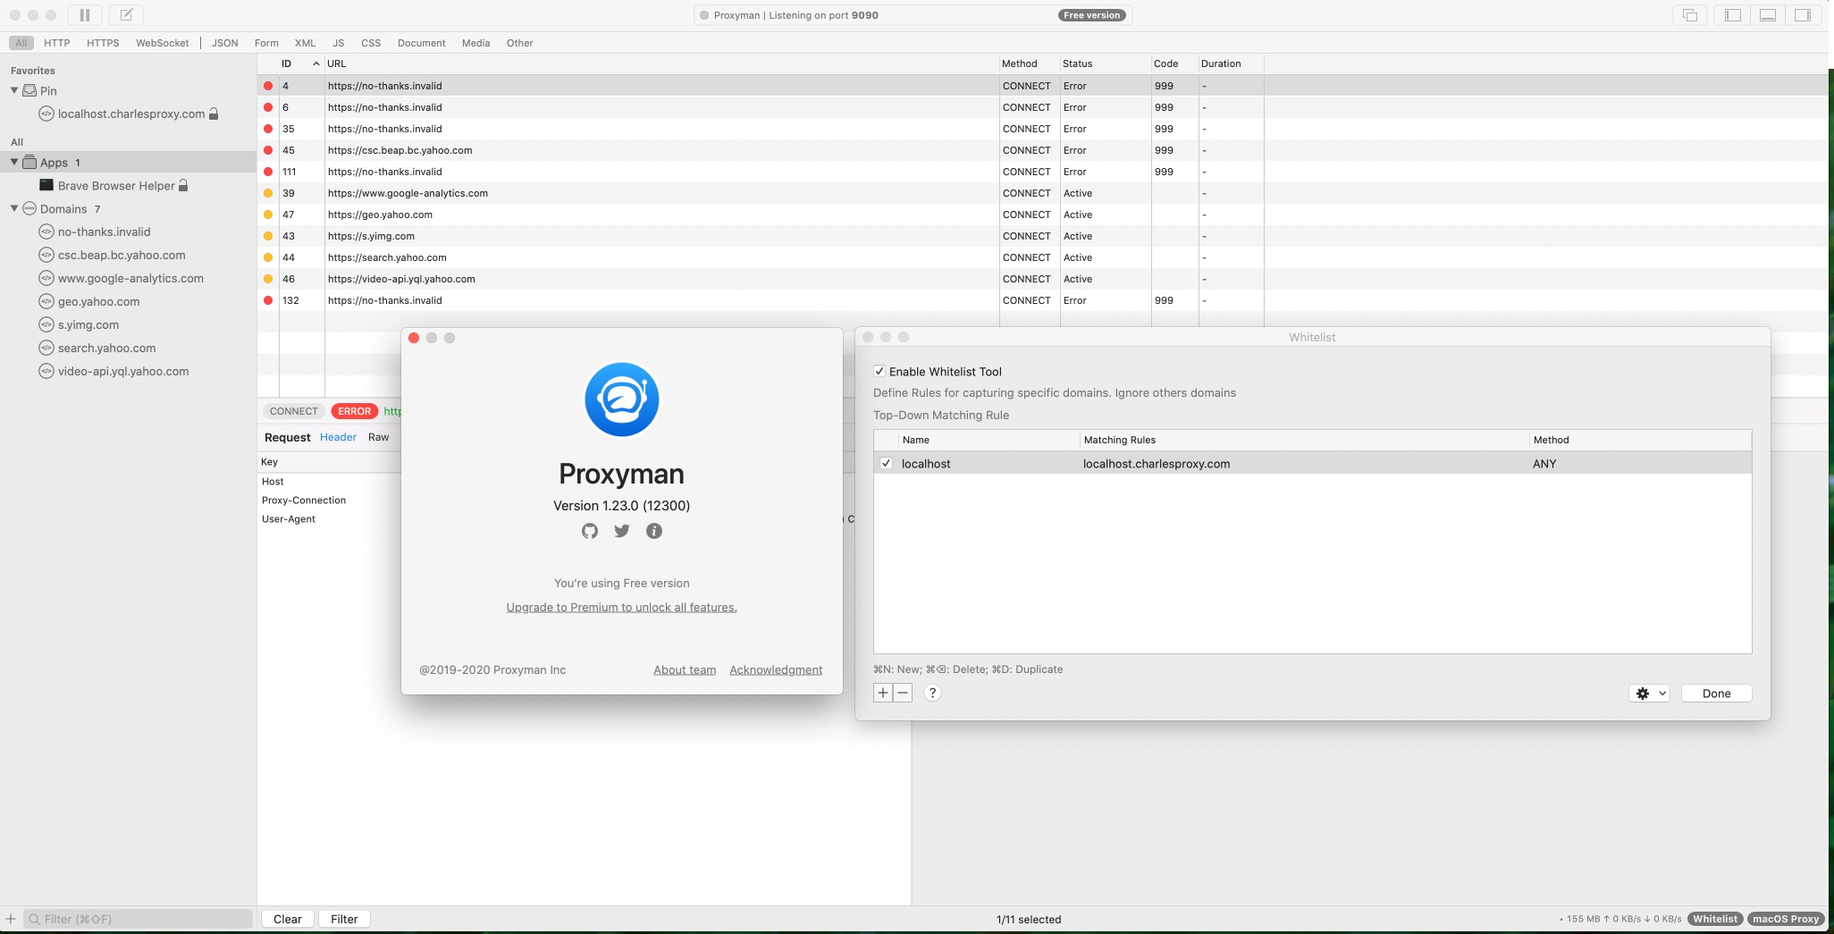This screenshot has height=934, width=1834.
Task: Click the Duration column header
Action: click(1230, 63)
